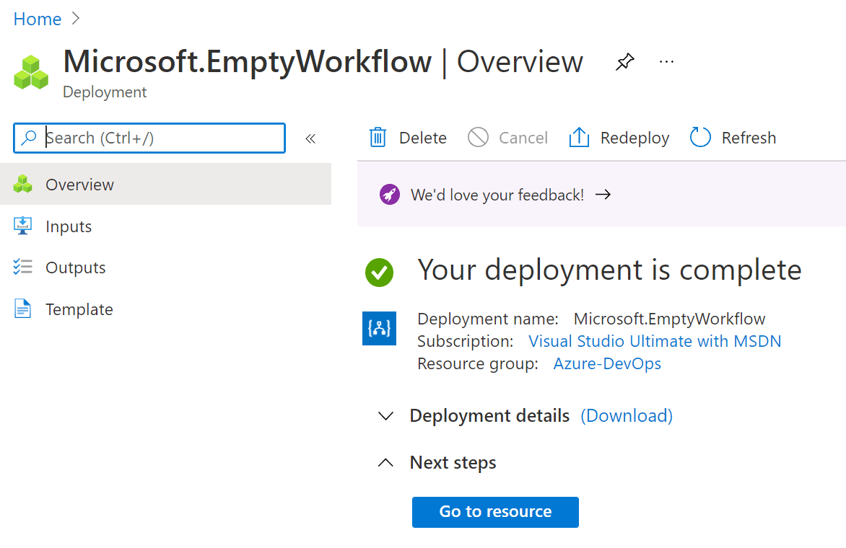
Task: Click We'd love your feedback text
Action: point(497,195)
